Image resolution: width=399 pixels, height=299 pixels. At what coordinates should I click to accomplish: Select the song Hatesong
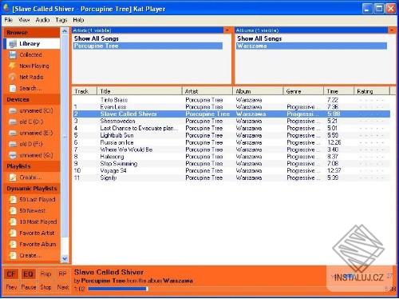click(x=231, y=157)
